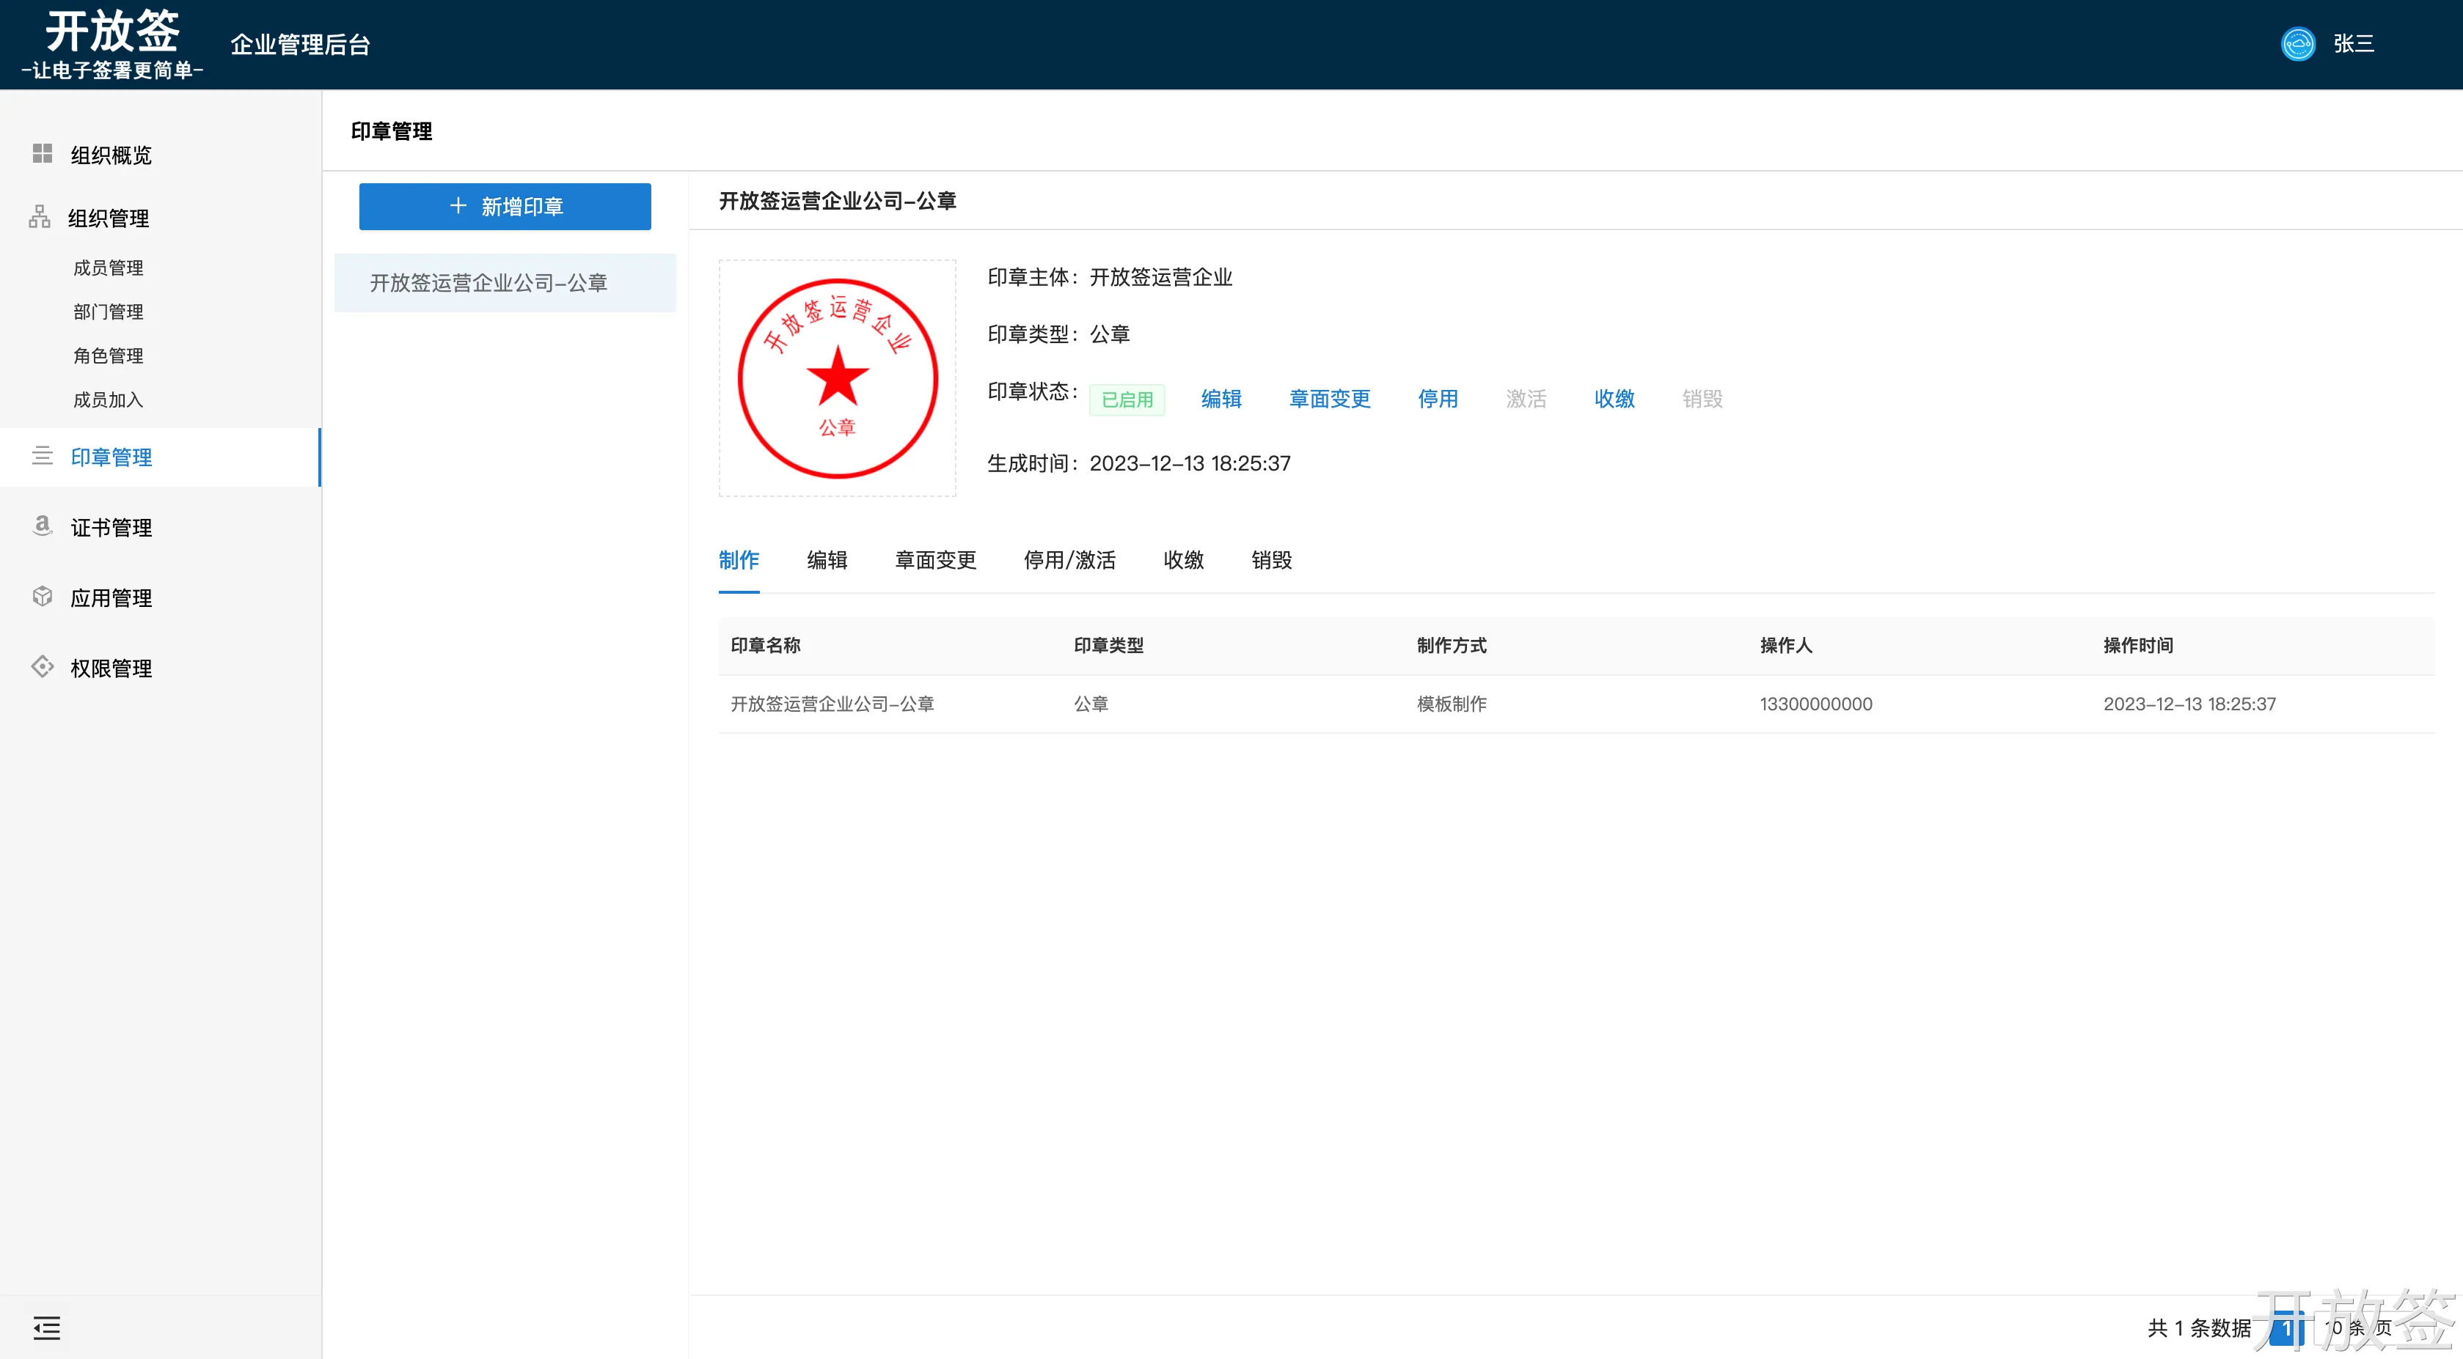The image size is (2463, 1359).
Task: Click the 操作人 column header
Action: tap(1786, 645)
